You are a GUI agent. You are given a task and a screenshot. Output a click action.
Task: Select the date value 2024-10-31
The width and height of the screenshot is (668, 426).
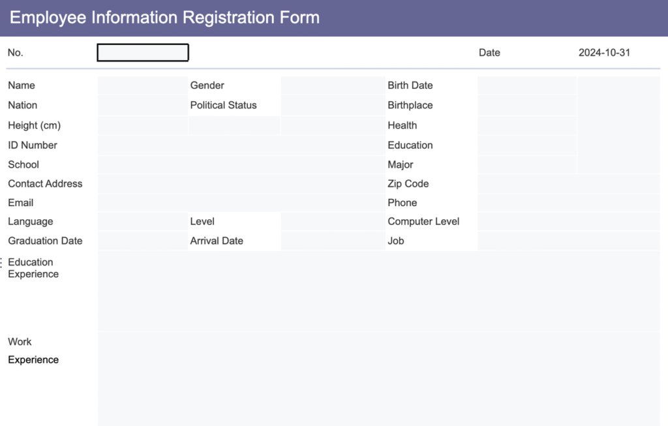click(x=604, y=53)
